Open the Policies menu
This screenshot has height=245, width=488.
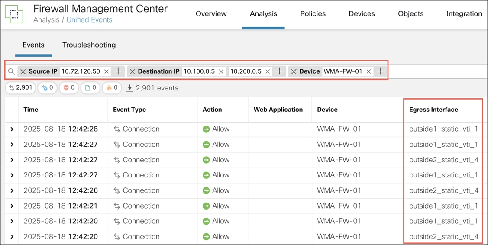313,14
